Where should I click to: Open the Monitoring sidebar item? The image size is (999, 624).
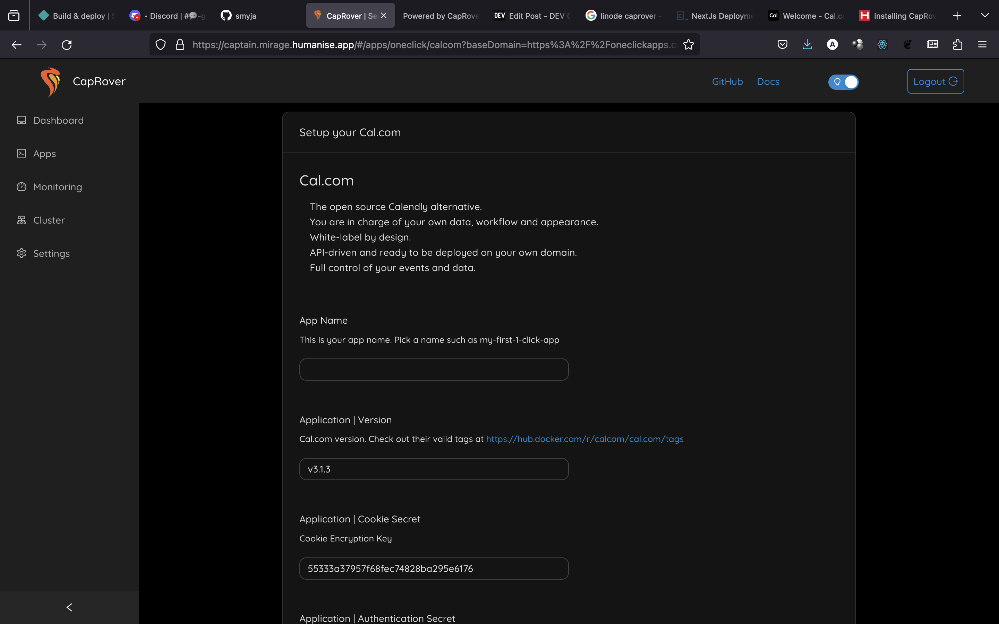(x=57, y=187)
